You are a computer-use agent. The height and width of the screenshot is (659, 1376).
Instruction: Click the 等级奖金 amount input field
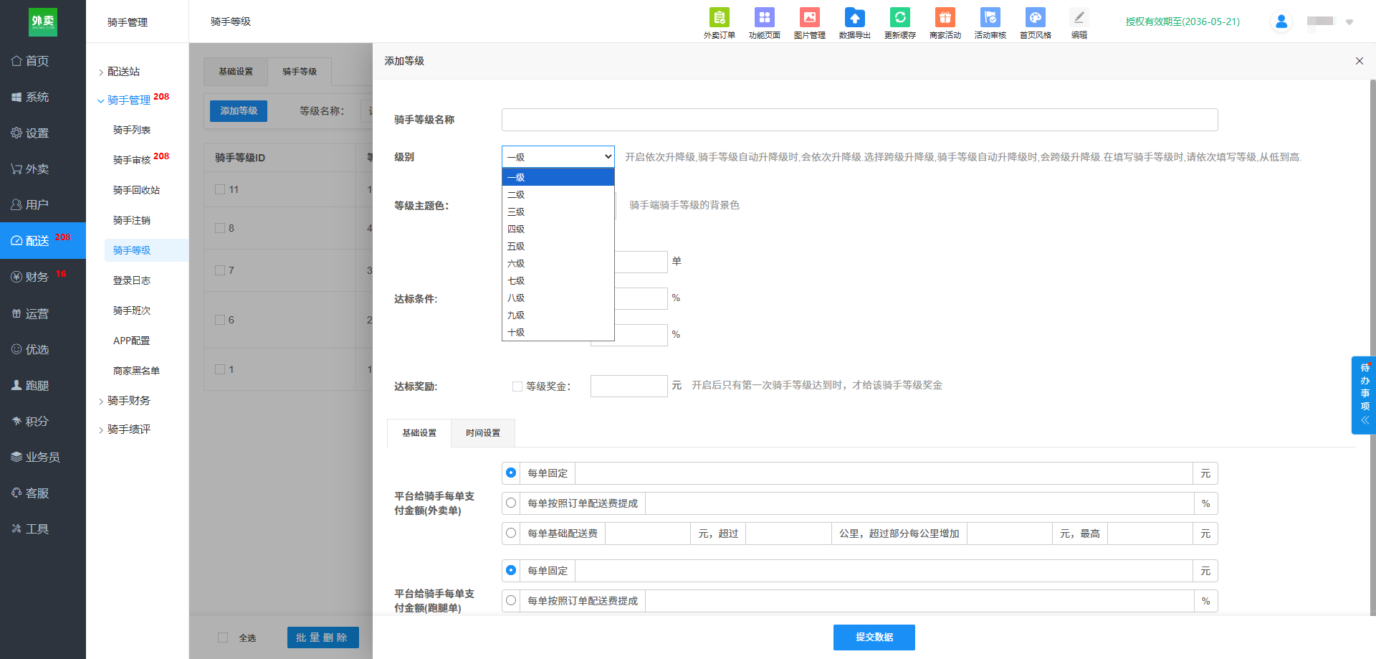[629, 386]
